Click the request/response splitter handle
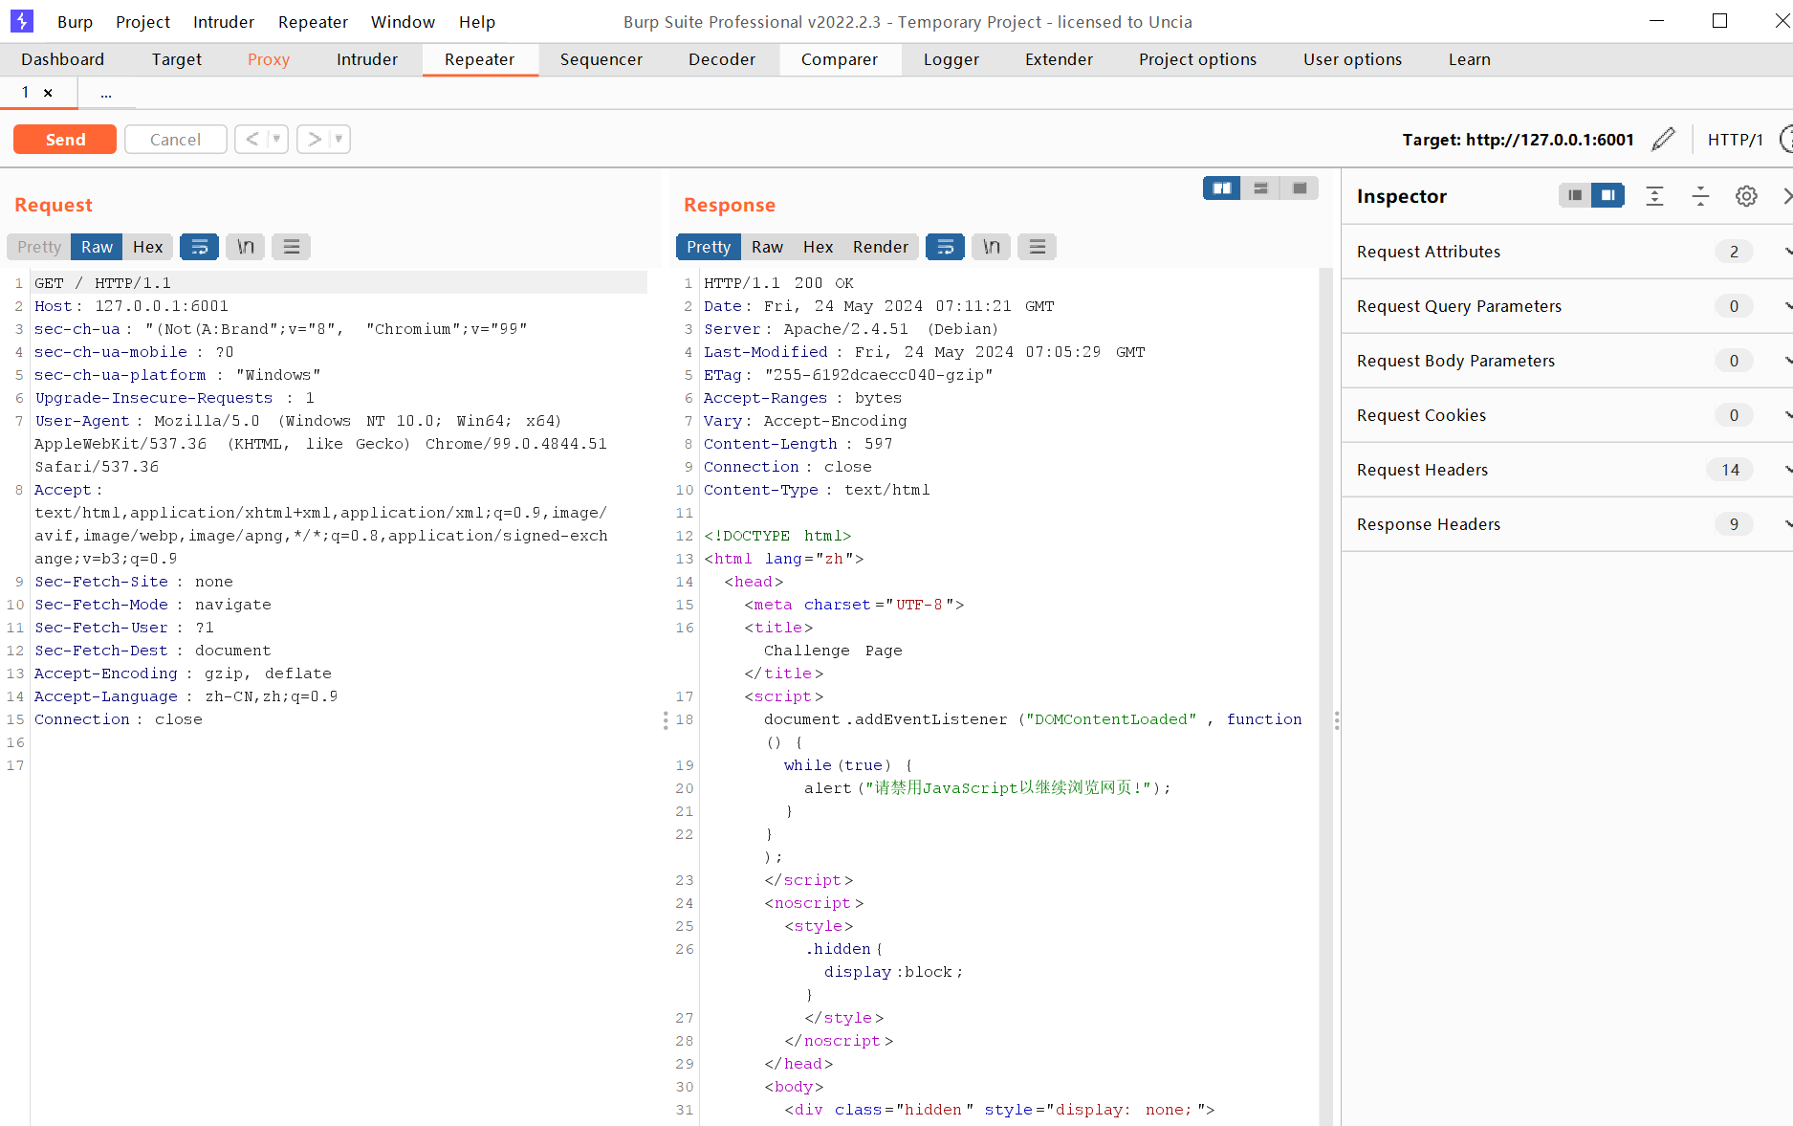1793x1126 pixels. tap(666, 720)
